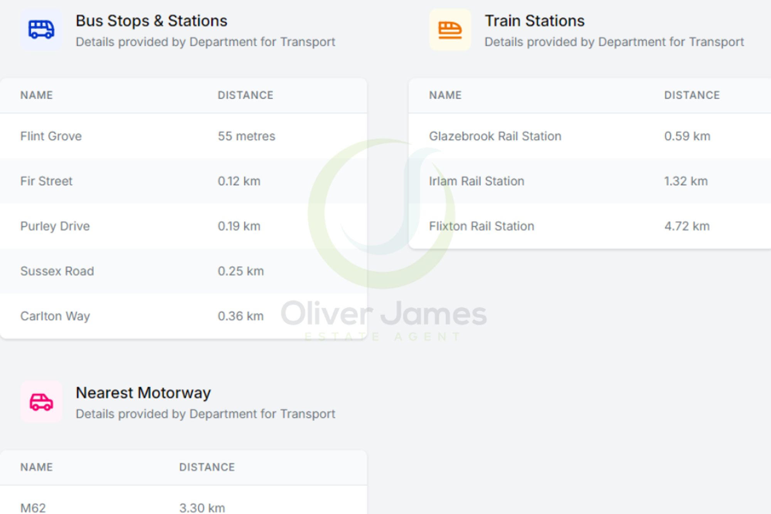Click the pink car motorway icon
This screenshot has width=771, height=514.
[x=41, y=402]
